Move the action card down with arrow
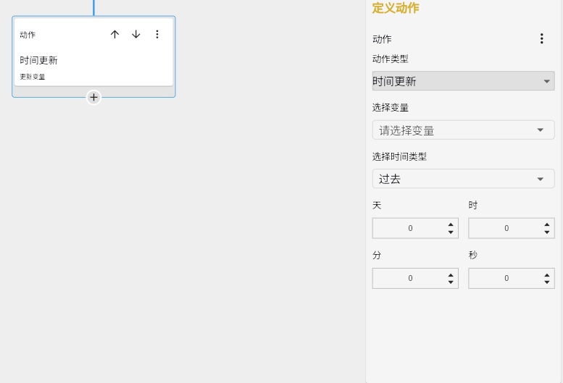Viewport: 563px width, 383px height. pyautogui.click(x=135, y=34)
